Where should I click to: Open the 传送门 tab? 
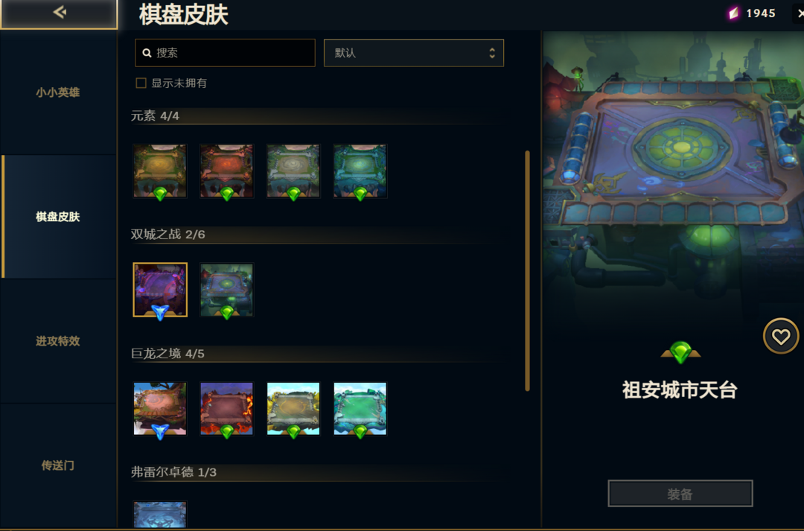tap(59, 465)
